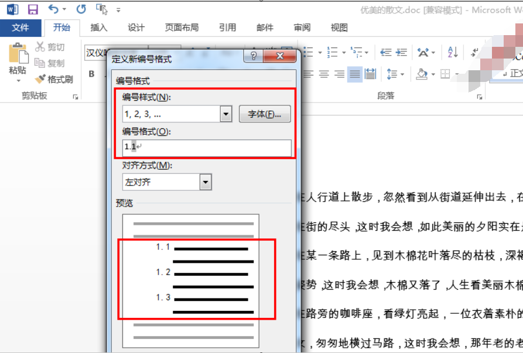
Task: Open the 对齐方式 alignment dropdown
Action: coord(206,182)
